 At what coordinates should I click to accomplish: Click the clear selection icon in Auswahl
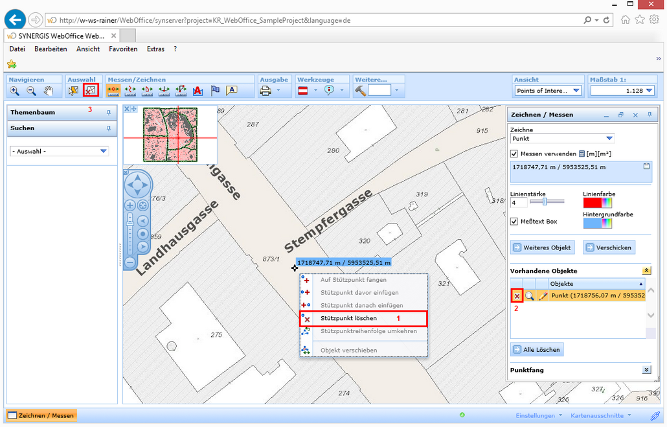tap(91, 91)
